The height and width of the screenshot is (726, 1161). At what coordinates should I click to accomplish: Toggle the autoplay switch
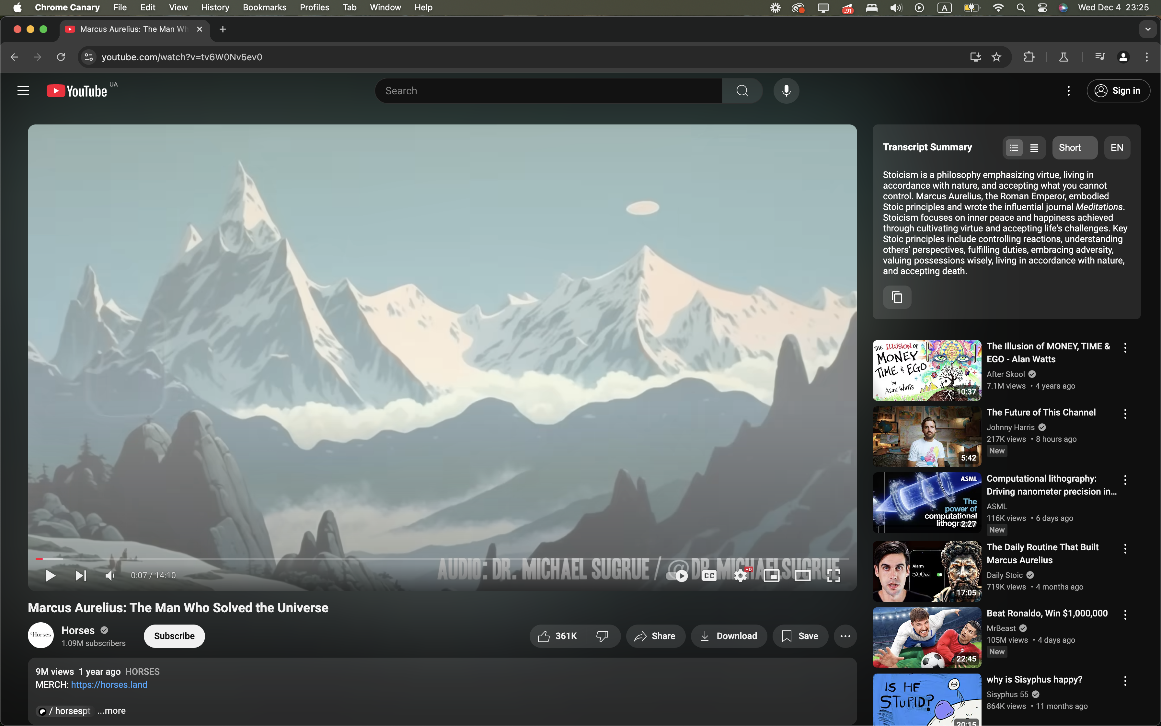pyautogui.click(x=677, y=575)
